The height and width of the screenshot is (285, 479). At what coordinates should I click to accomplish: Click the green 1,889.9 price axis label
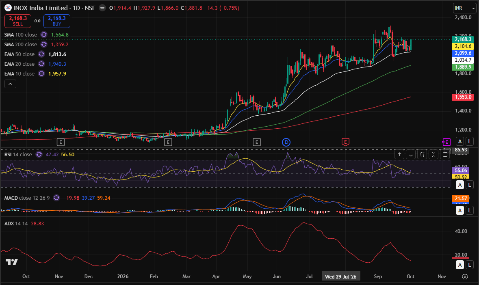463,67
